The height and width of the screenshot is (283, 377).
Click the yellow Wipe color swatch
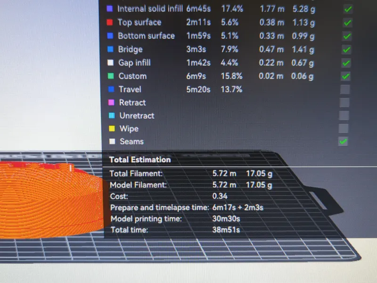point(112,128)
